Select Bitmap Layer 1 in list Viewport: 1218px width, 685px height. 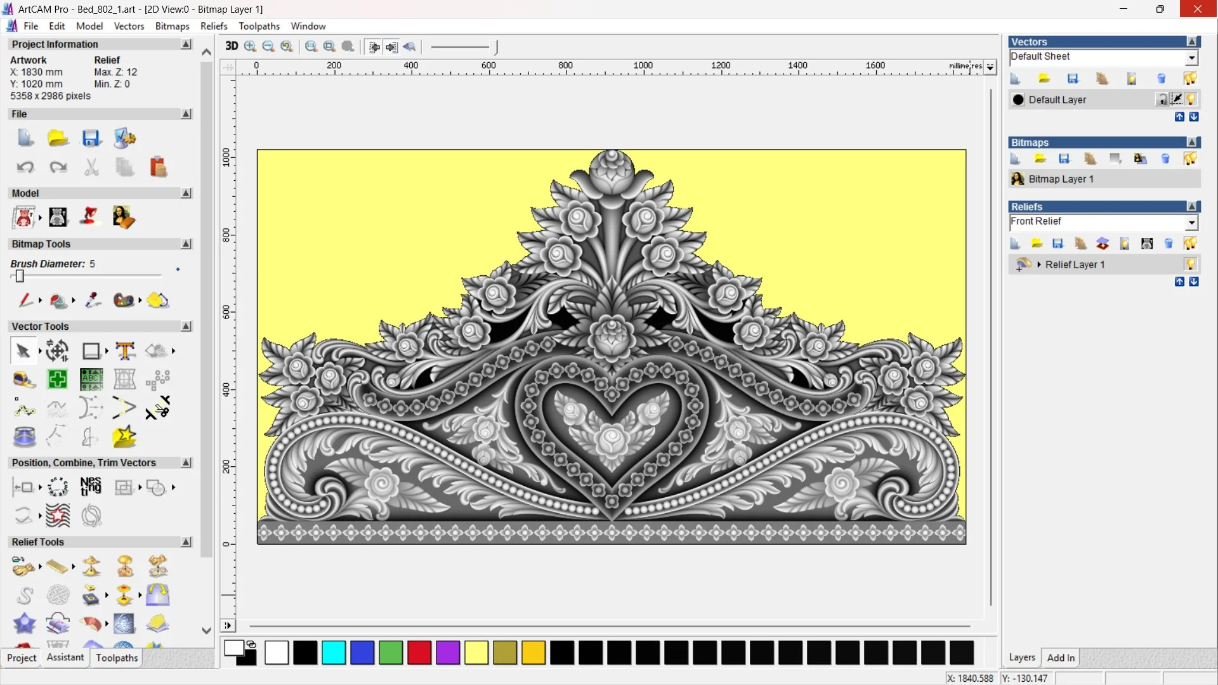(1061, 179)
